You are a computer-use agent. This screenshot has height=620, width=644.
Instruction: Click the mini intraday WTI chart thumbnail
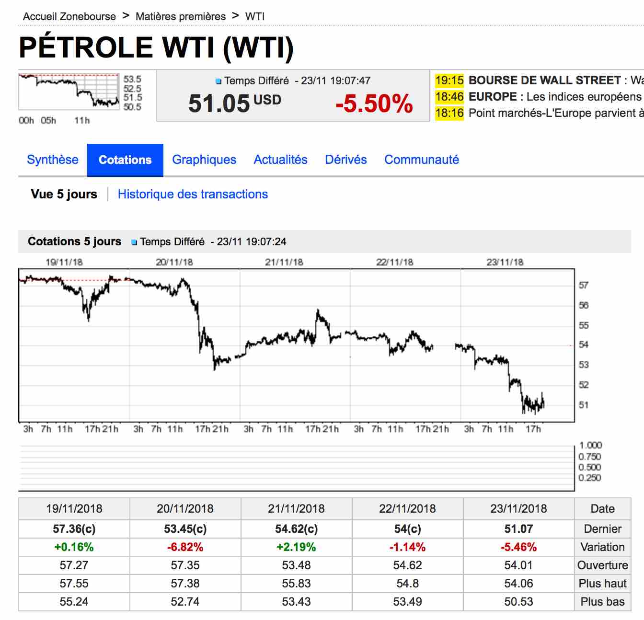click(69, 91)
